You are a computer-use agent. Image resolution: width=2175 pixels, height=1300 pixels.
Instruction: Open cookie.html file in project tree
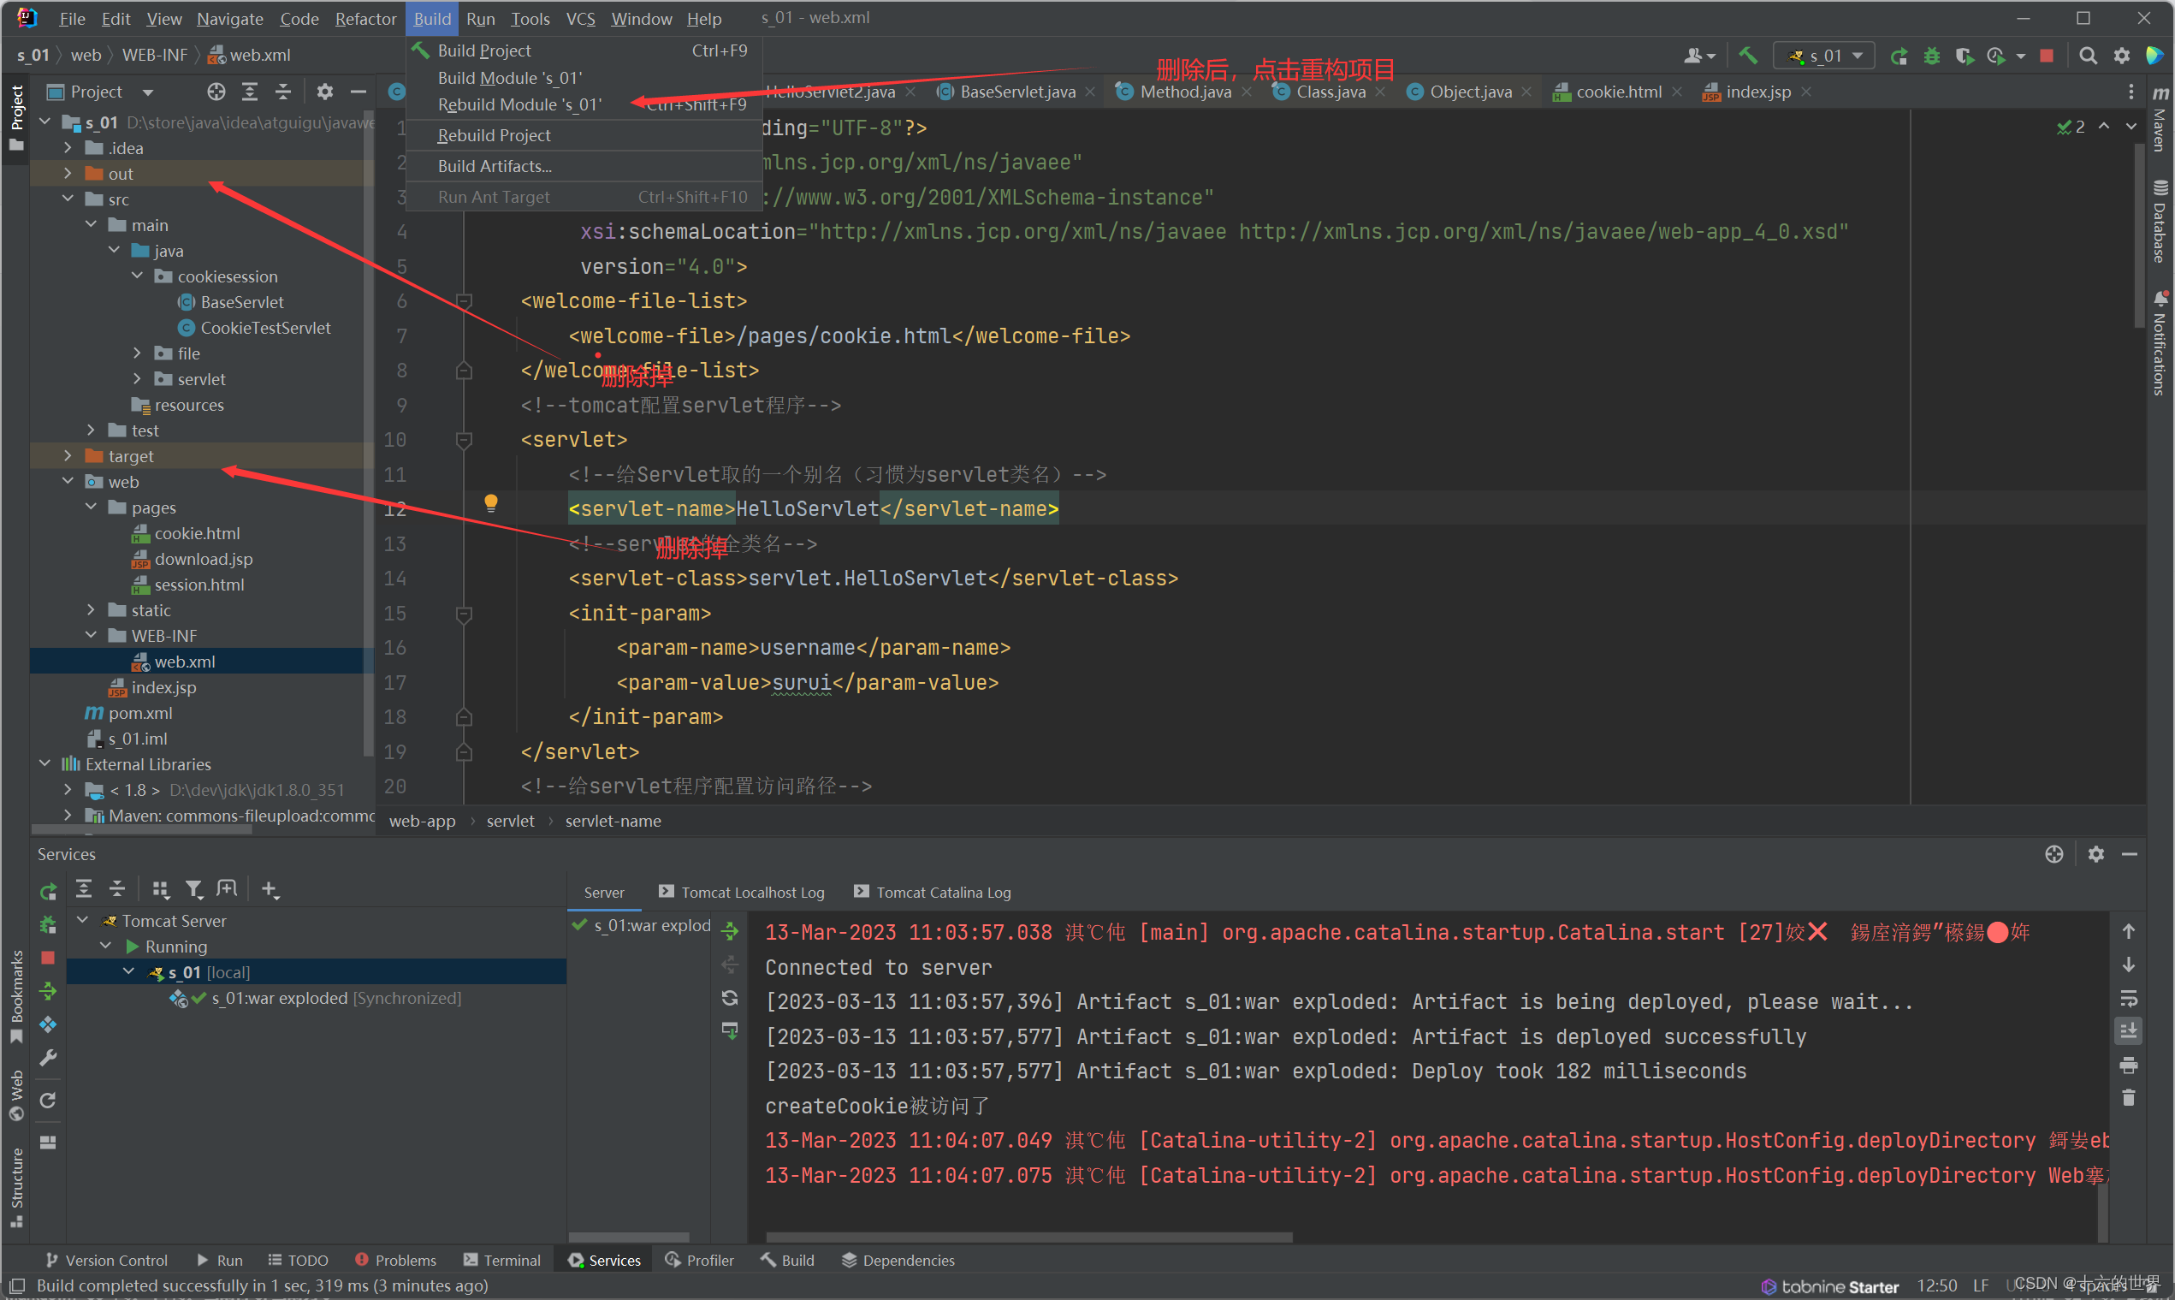tap(197, 533)
